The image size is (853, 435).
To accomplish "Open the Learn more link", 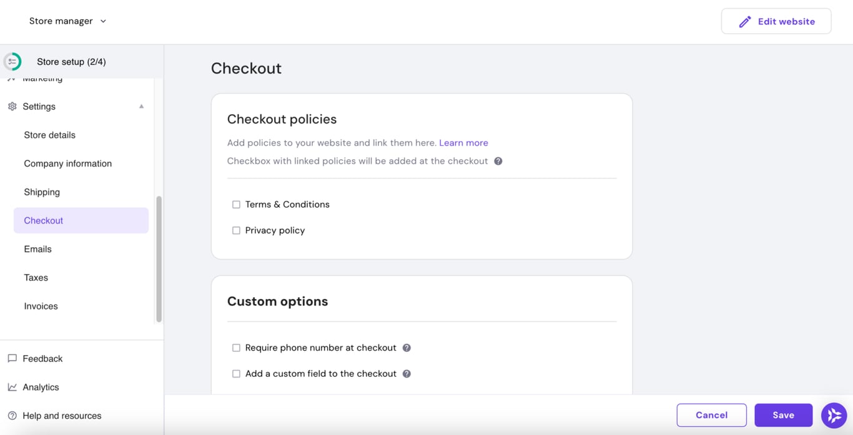I will pos(463,142).
